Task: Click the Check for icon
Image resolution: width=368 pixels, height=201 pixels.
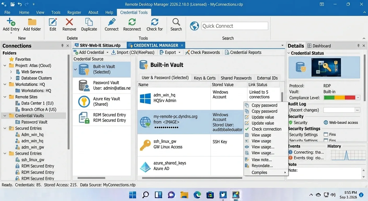Action: [x=155, y=22]
